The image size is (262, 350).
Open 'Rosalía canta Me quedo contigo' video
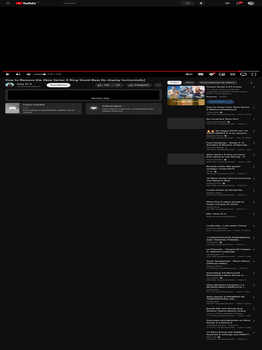223,167
